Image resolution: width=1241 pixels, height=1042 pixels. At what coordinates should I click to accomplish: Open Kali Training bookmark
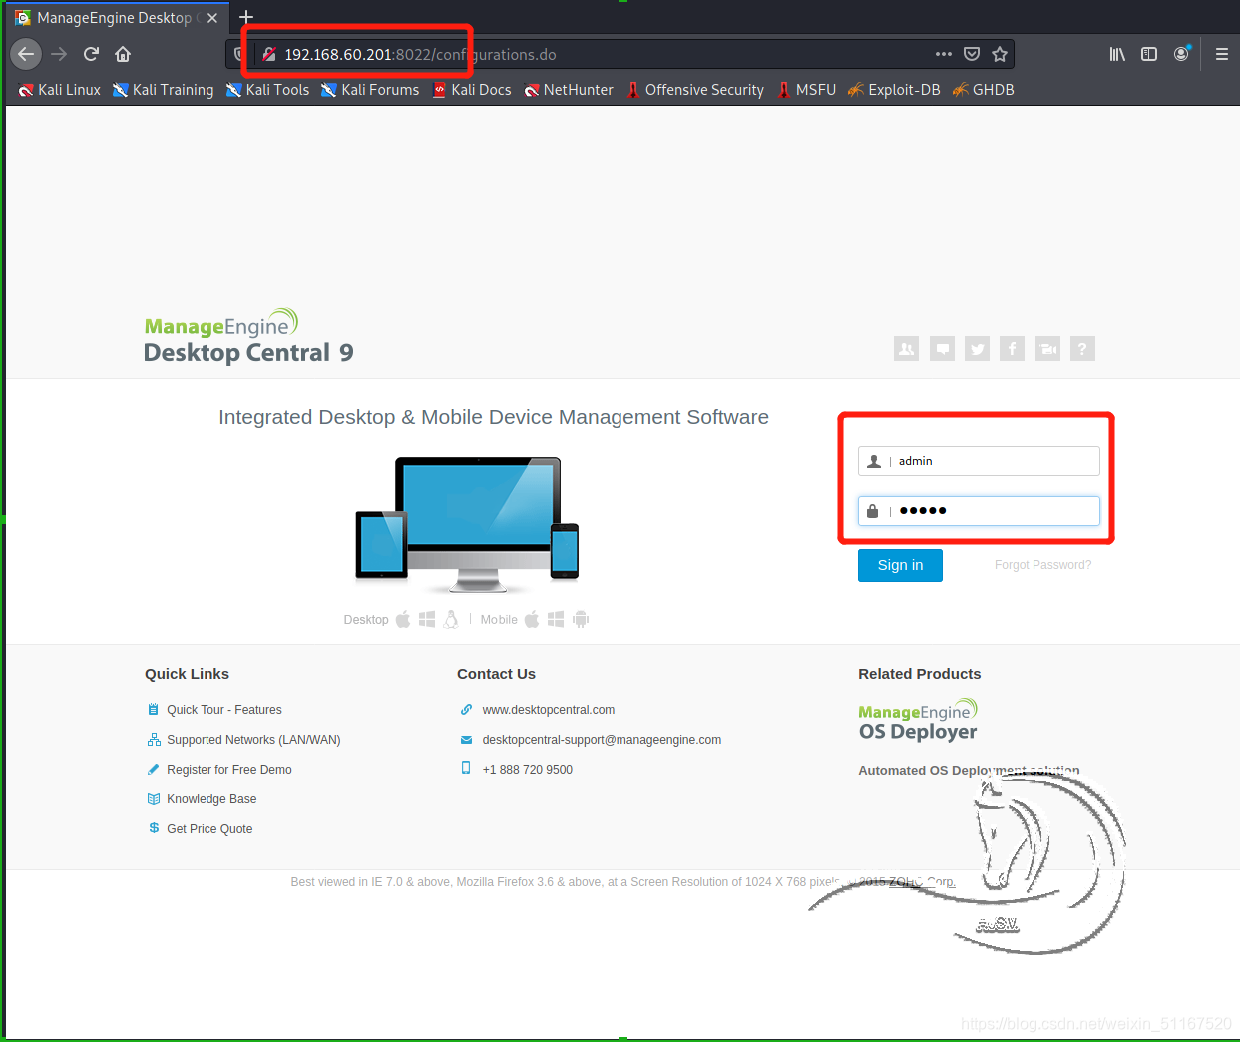[163, 90]
